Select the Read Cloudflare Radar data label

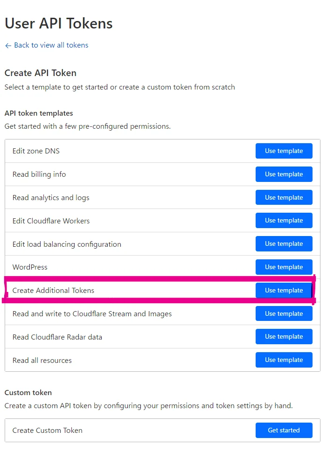point(57,337)
